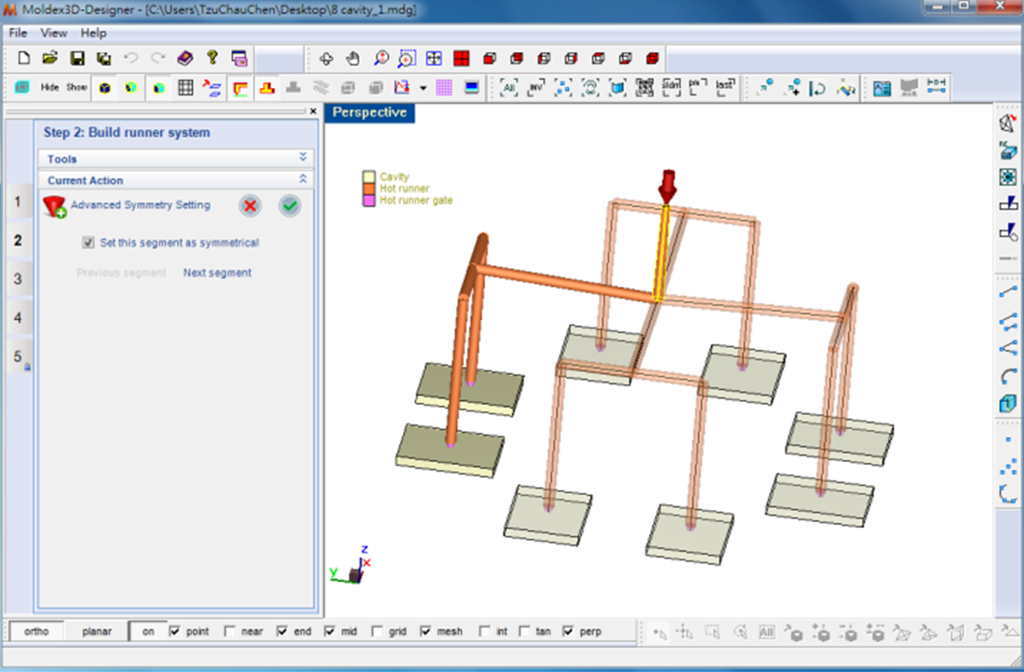Click the dimension measure icon at toolbar end
This screenshot has width=1024, height=672.
936,87
